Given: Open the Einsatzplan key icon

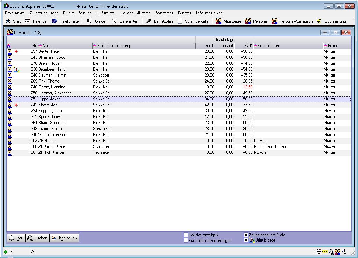Looking at the screenshot, I should tap(148, 21).
